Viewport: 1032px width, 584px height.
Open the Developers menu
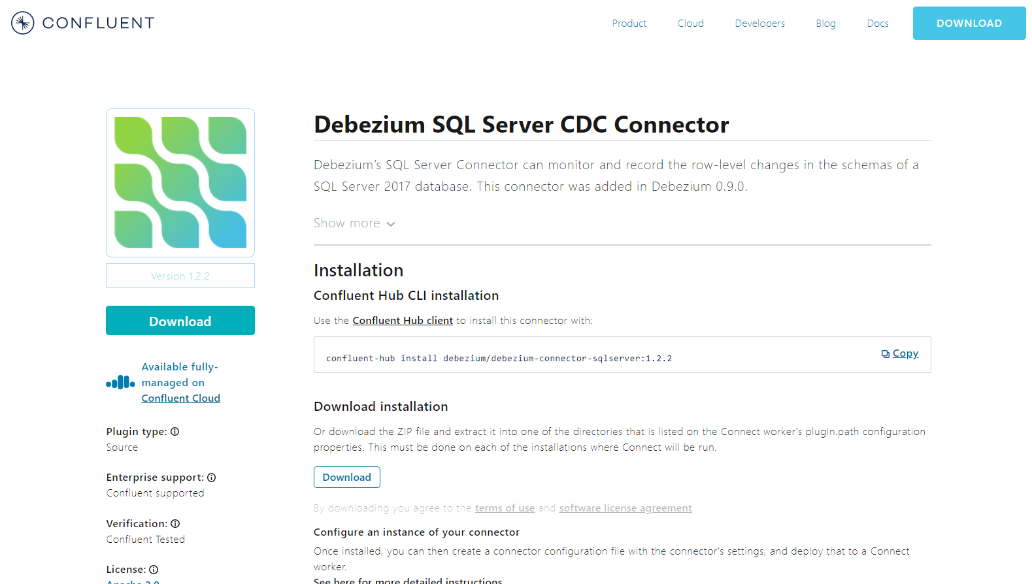pyautogui.click(x=759, y=24)
